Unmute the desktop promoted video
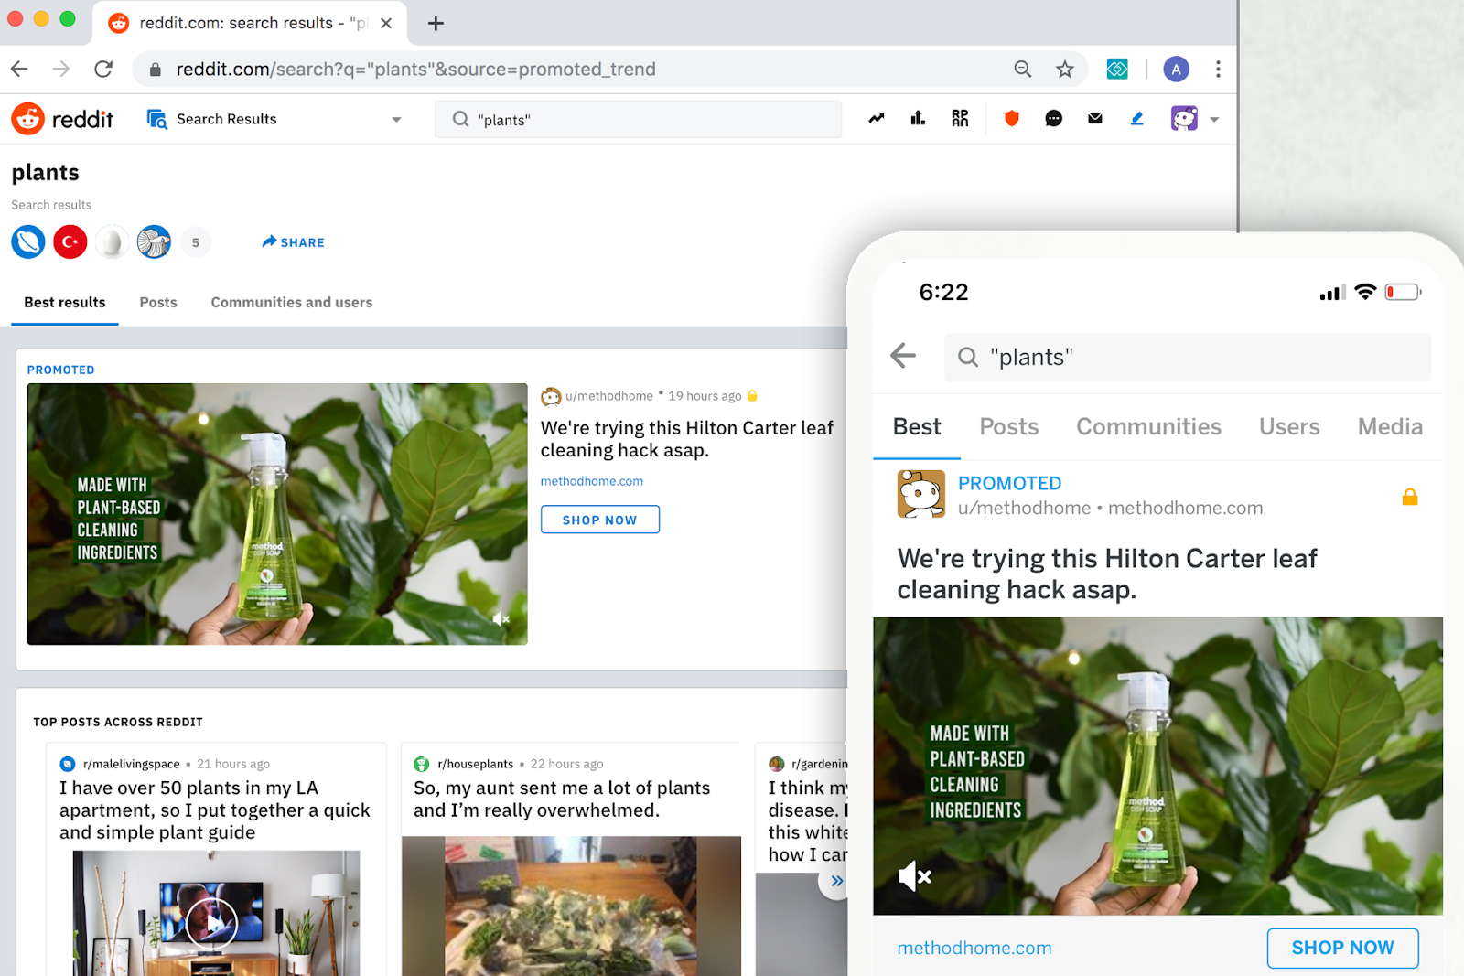 click(501, 619)
